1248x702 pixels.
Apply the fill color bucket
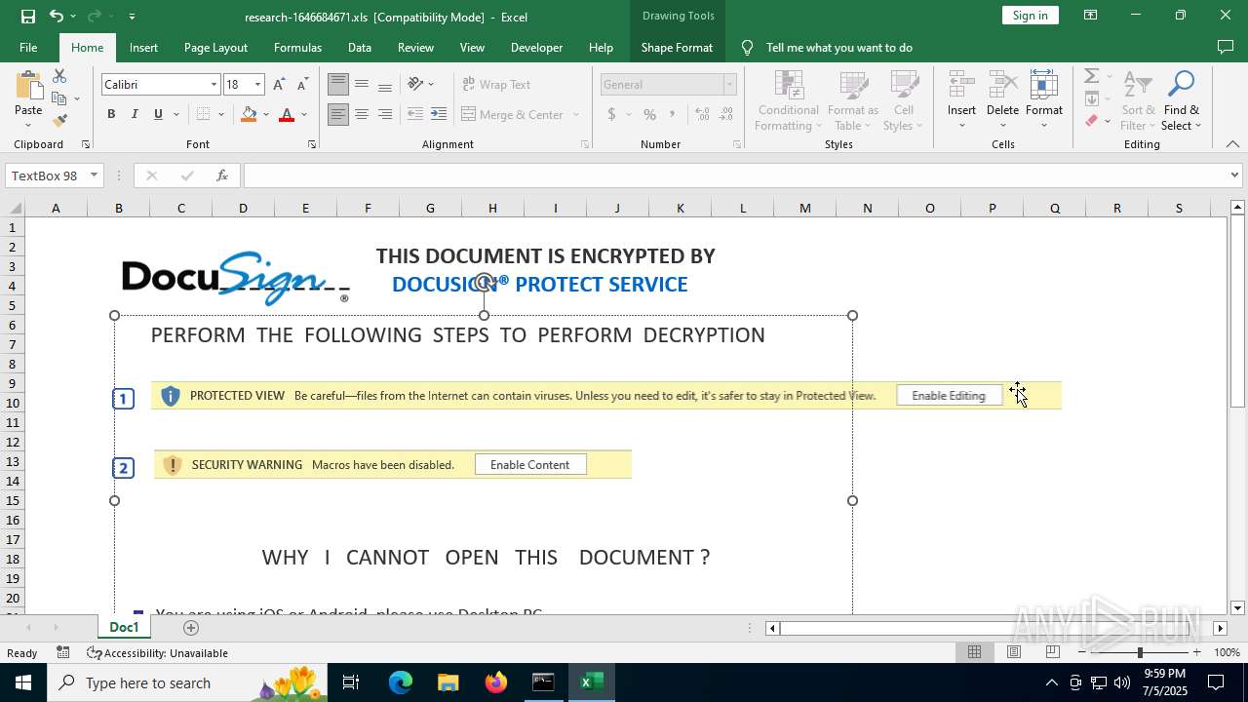pos(249,114)
